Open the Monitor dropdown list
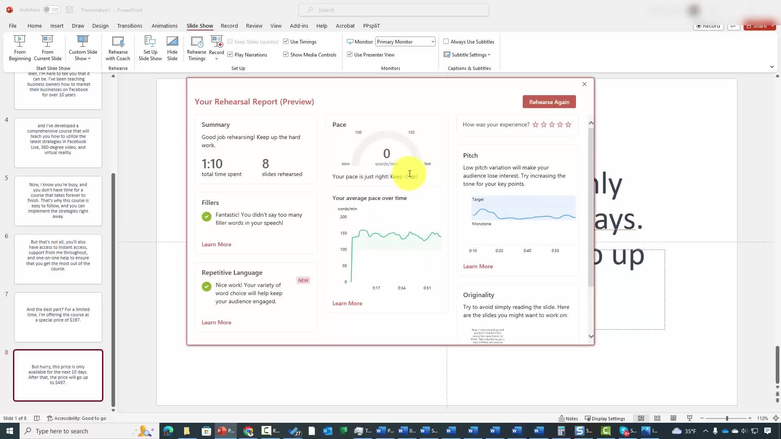The height and width of the screenshot is (439, 781). 432,41
